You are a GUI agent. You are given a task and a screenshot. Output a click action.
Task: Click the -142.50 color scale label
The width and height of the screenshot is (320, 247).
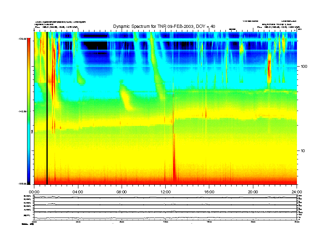[x=22, y=111]
